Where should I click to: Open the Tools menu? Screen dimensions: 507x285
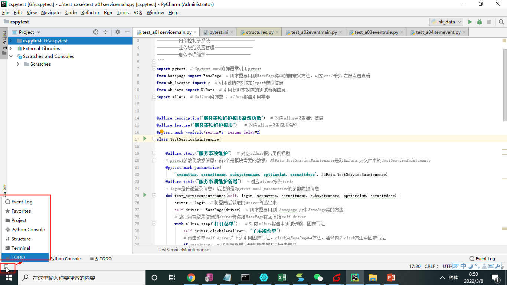(x=123, y=12)
